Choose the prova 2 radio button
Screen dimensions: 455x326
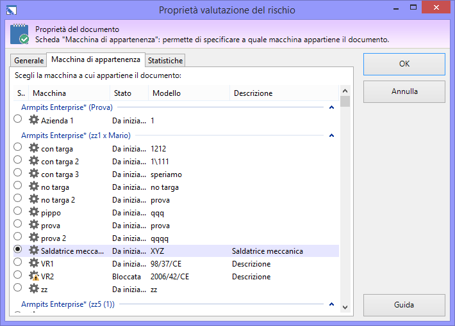click(17, 238)
